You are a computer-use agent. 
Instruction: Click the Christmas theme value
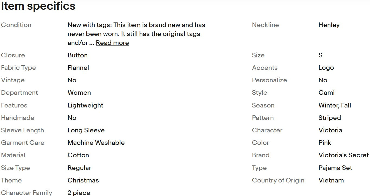coord(83,180)
